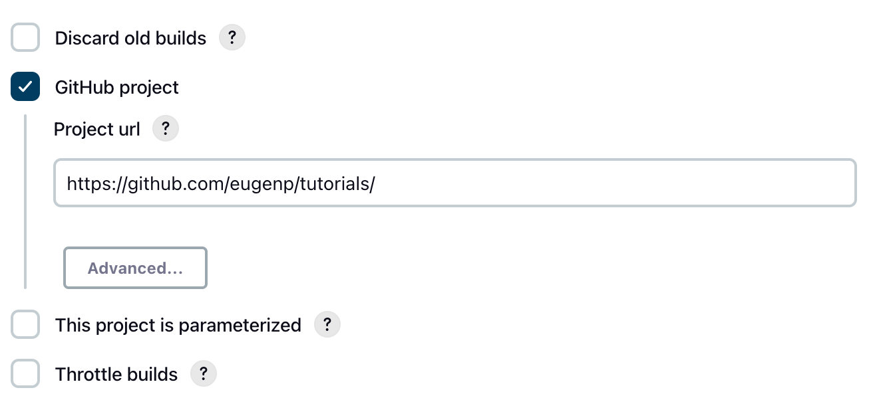This screenshot has width=871, height=402.
Task: Enable This project is parameterized
Action: [x=25, y=324]
